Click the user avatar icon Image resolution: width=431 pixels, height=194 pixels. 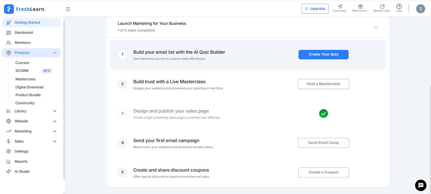point(420,9)
